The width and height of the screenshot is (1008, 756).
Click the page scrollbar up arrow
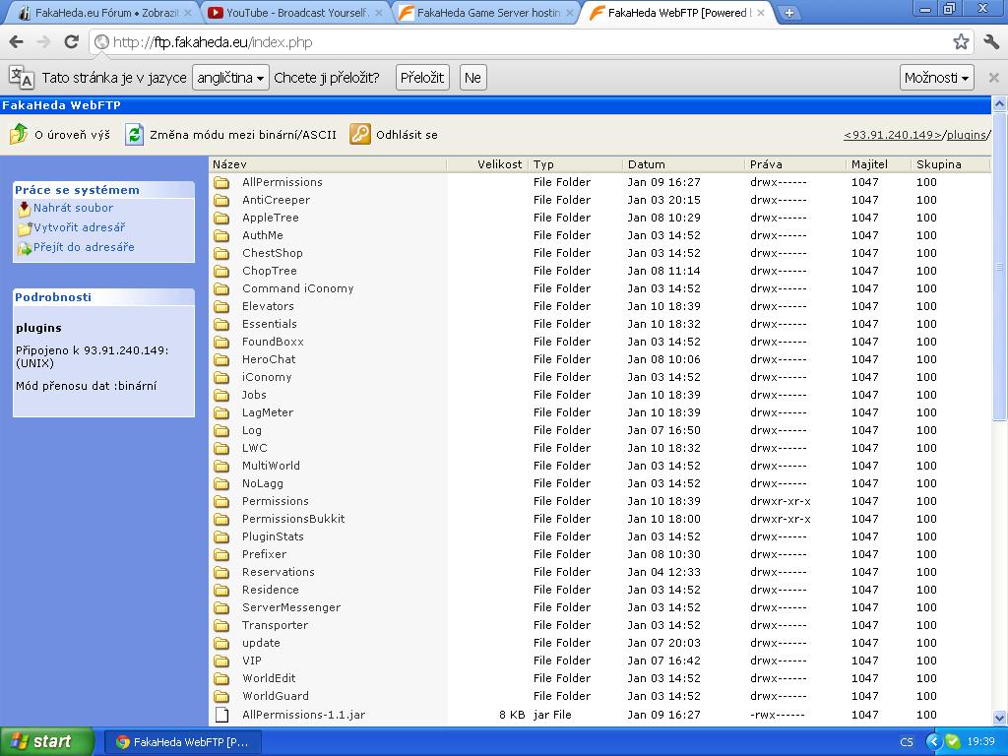coord(999,103)
